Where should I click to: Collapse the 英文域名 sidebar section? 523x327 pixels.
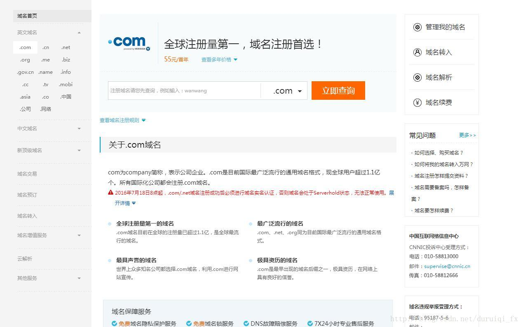(79, 33)
